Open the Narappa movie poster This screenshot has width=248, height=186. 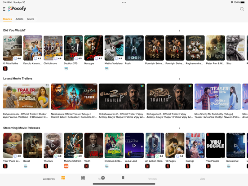click(x=93, y=48)
